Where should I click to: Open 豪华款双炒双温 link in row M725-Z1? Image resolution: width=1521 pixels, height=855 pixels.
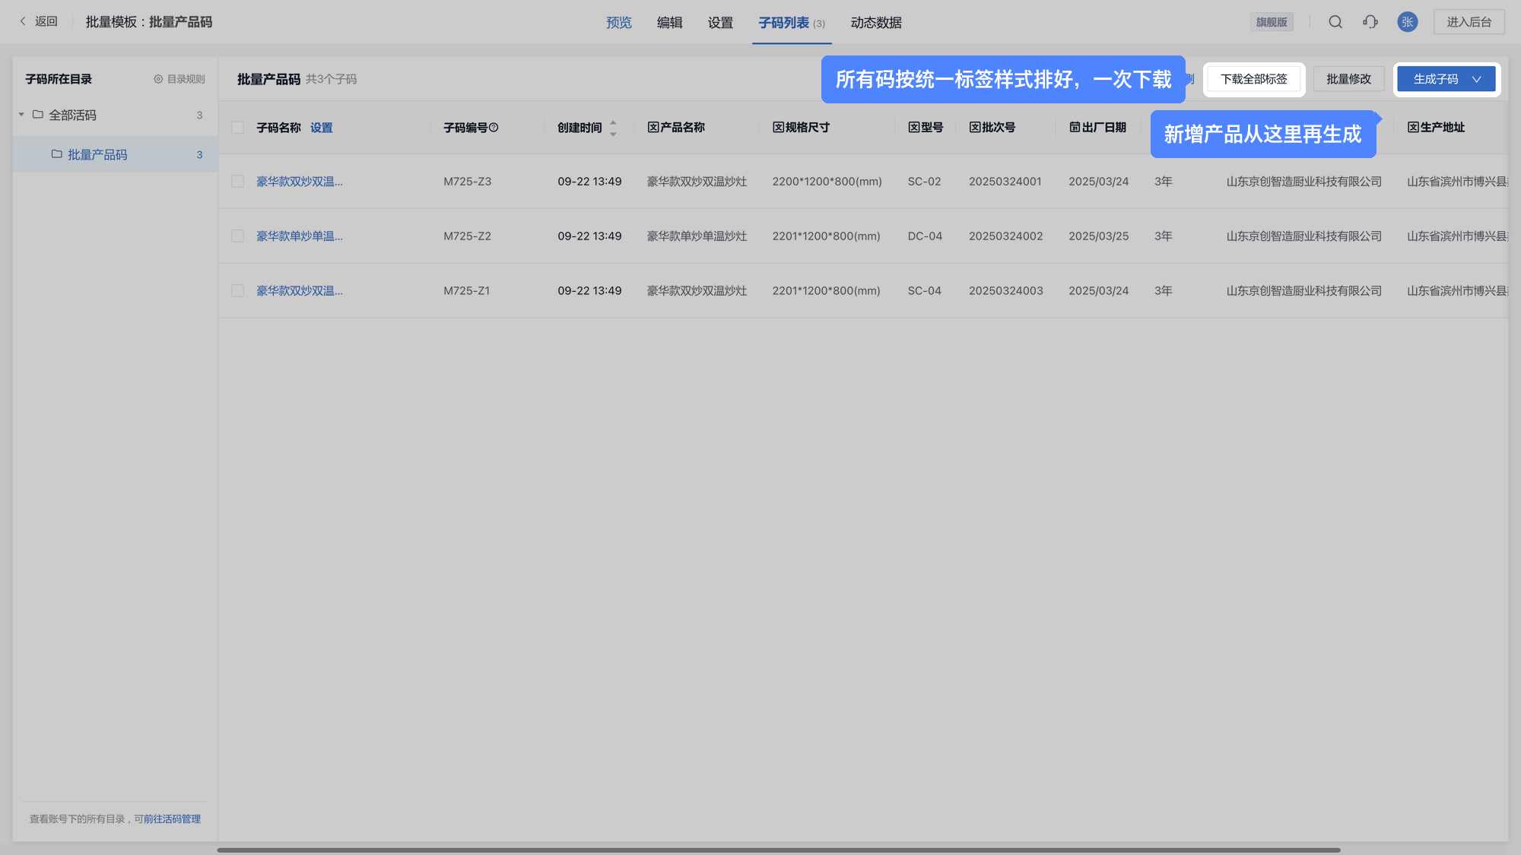300,291
